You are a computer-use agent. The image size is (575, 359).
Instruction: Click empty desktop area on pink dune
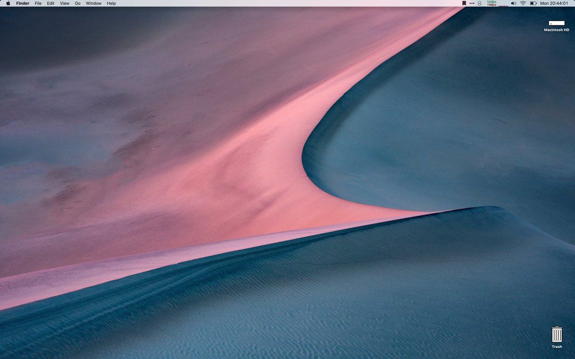(x=216, y=168)
